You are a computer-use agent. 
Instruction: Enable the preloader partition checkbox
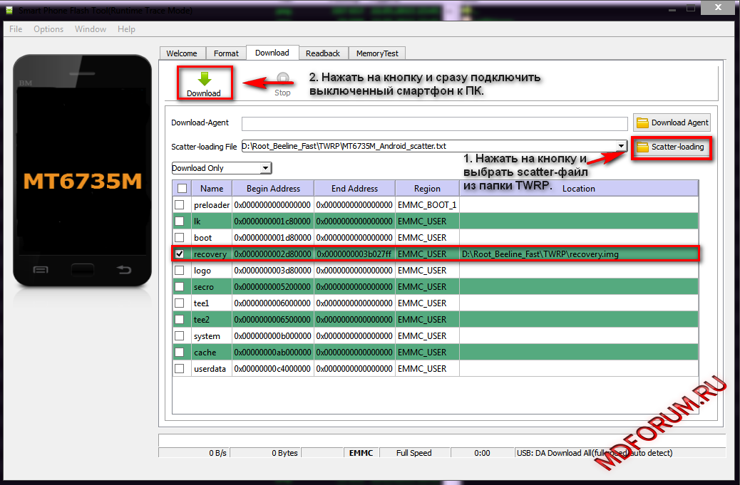click(x=180, y=205)
